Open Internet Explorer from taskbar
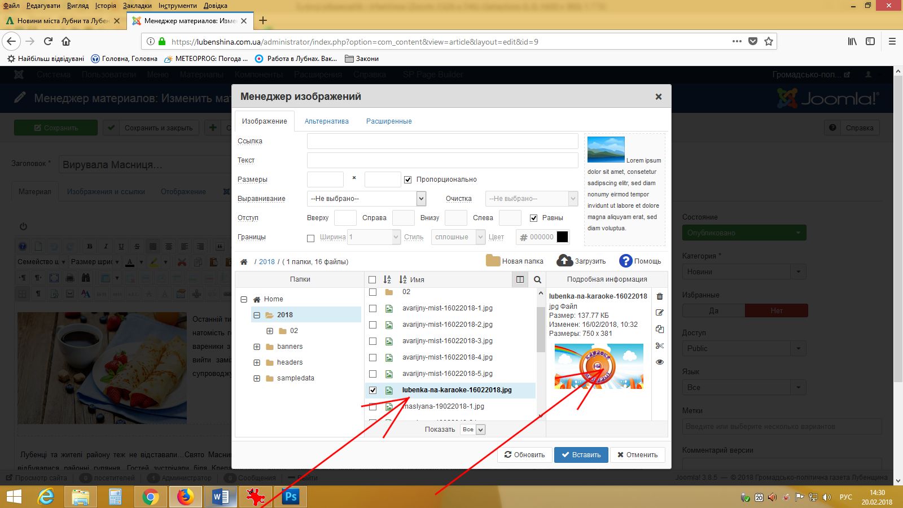Image resolution: width=903 pixels, height=508 pixels. [x=46, y=497]
